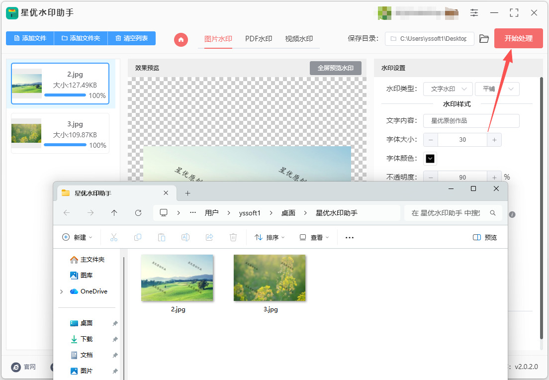Screen dimensions: 549x380
Task: Switch to the 视频水印 tab
Action: coord(299,39)
